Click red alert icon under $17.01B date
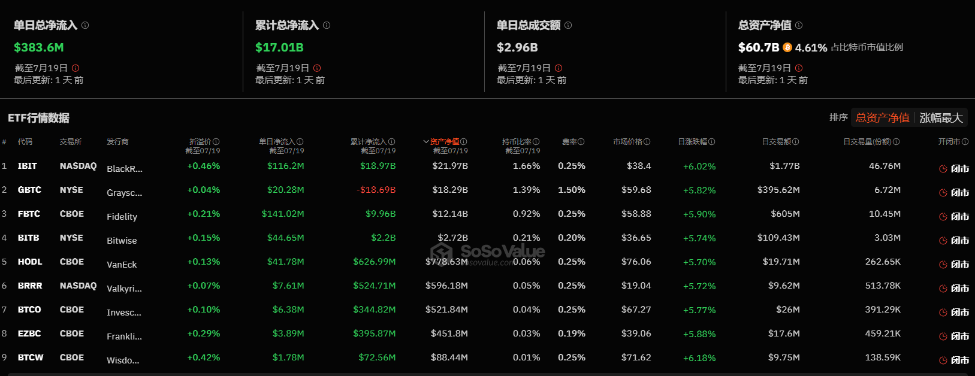This screenshot has height=376, width=975. tap(317, 68)
